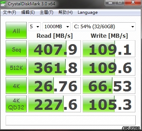The image size is (142, 131).
Task: Expand the 1000MB test size dropdown
Action: point(57,26)
